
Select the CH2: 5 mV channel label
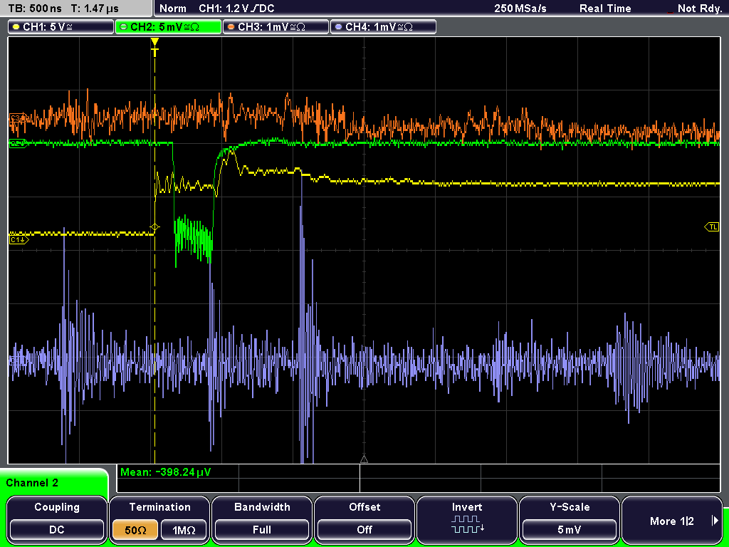pos(168,27)
